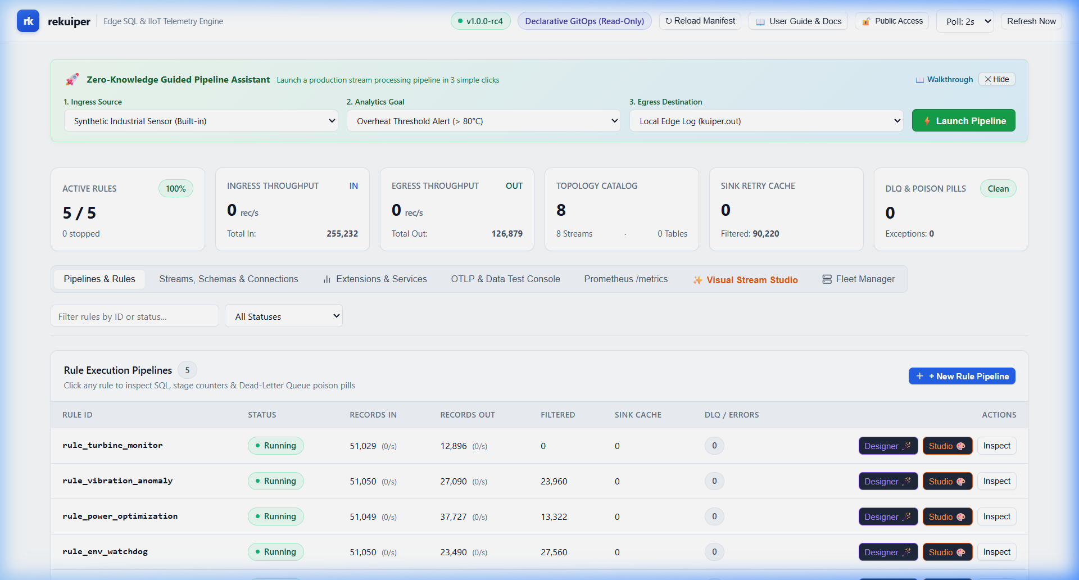
Task: Switch to Pipelines & Rules tab
Action: pyautogui.click(x=99, y=279)
